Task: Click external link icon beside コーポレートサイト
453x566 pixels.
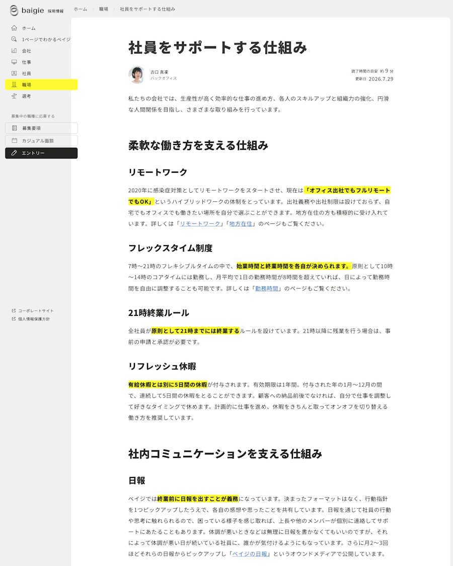Action: tap(14, 310)
